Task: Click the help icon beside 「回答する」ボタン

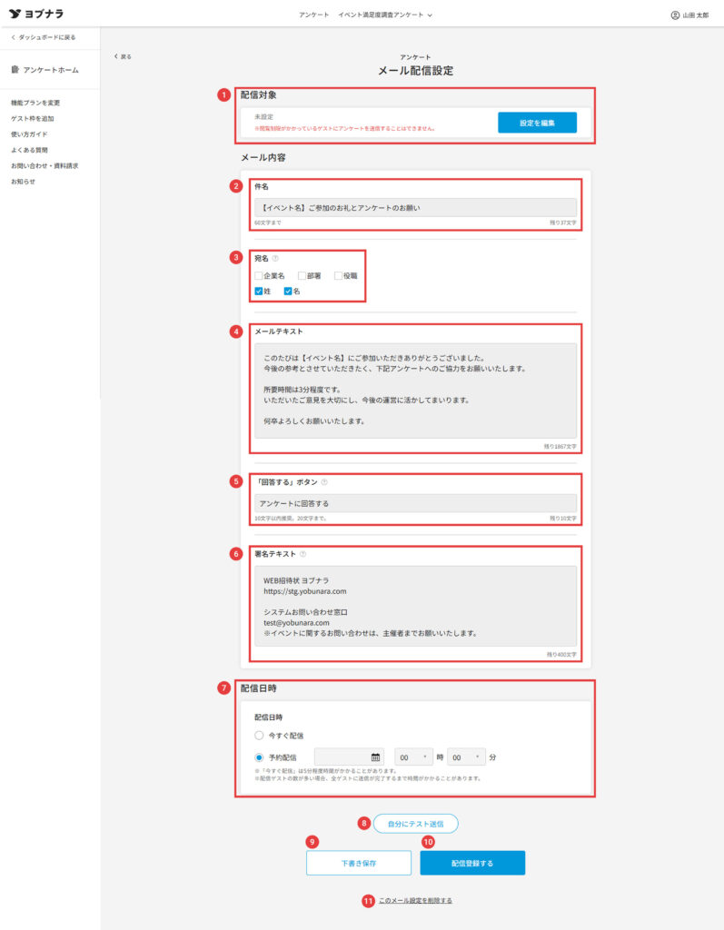Action: (324, 482)
